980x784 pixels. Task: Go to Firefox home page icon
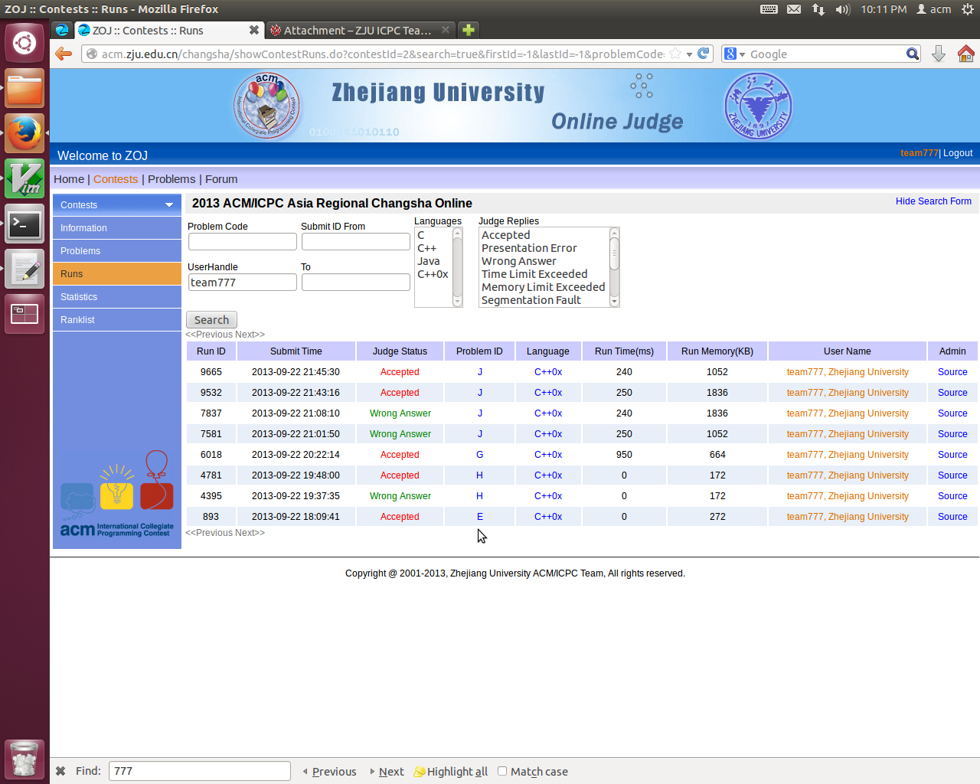pyautogui.click(x=965, y=54)
